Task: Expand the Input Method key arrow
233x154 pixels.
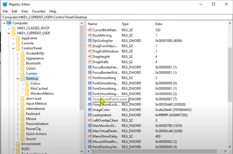Action: [18, 104]
